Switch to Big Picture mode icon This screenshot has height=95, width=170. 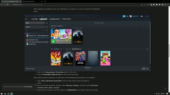coord(142,16)
